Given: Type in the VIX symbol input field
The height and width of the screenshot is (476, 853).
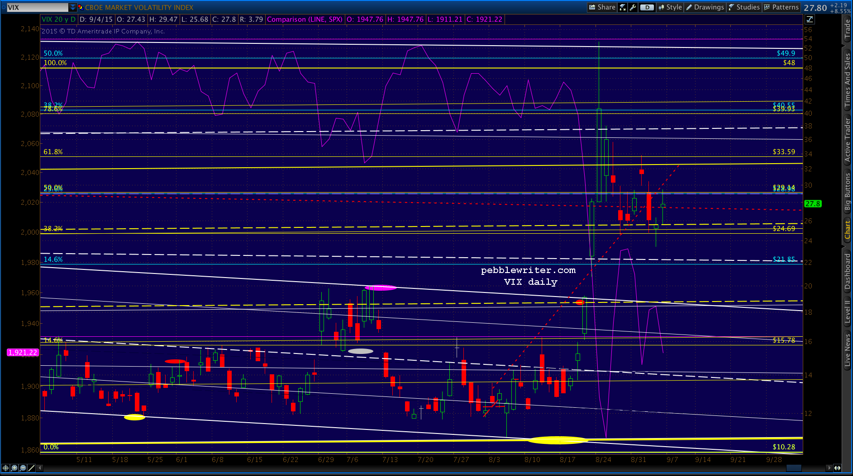Looking at the screenshot, I should pos(36,7).
